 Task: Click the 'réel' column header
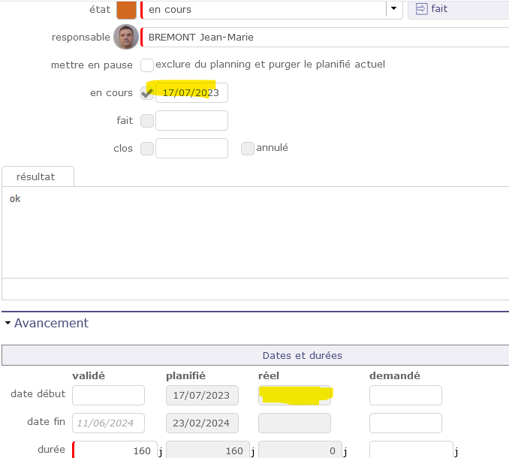(x=269, y=375)
